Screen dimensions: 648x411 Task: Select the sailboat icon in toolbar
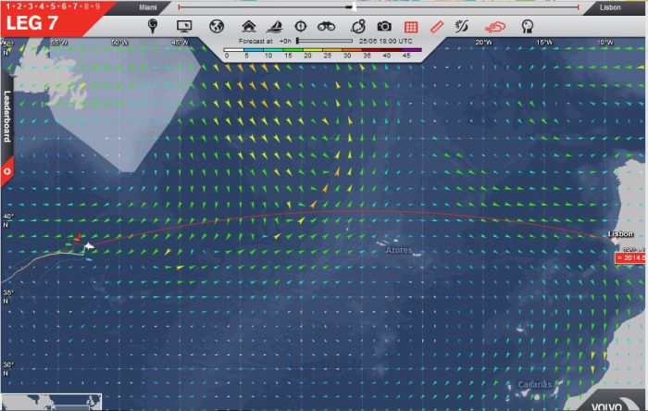275,26
